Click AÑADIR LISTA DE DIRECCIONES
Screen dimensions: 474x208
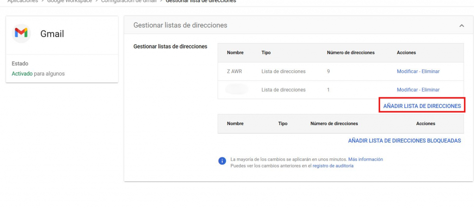[x=422, y=106]
